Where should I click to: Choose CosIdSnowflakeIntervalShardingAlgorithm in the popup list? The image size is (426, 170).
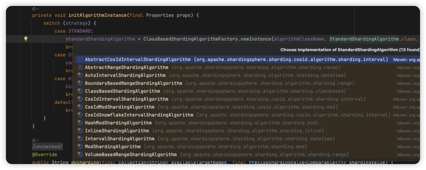tap(139, 115)
